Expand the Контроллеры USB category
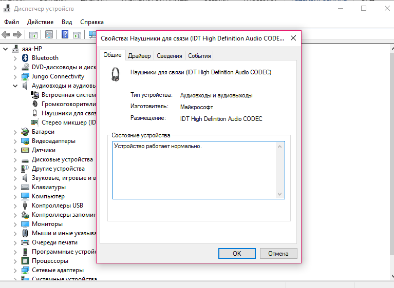394x288 pixels. (15, 206)
